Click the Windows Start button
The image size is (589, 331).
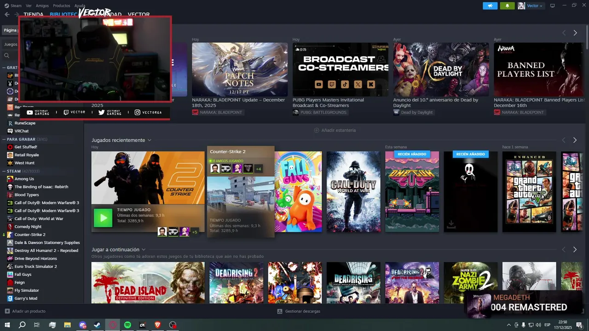pos(7,325)
